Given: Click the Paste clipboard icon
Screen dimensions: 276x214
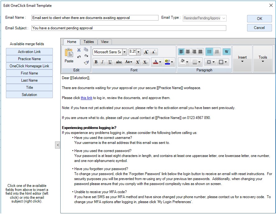Looking at the screenshot, I should click(x=69, y=53).
